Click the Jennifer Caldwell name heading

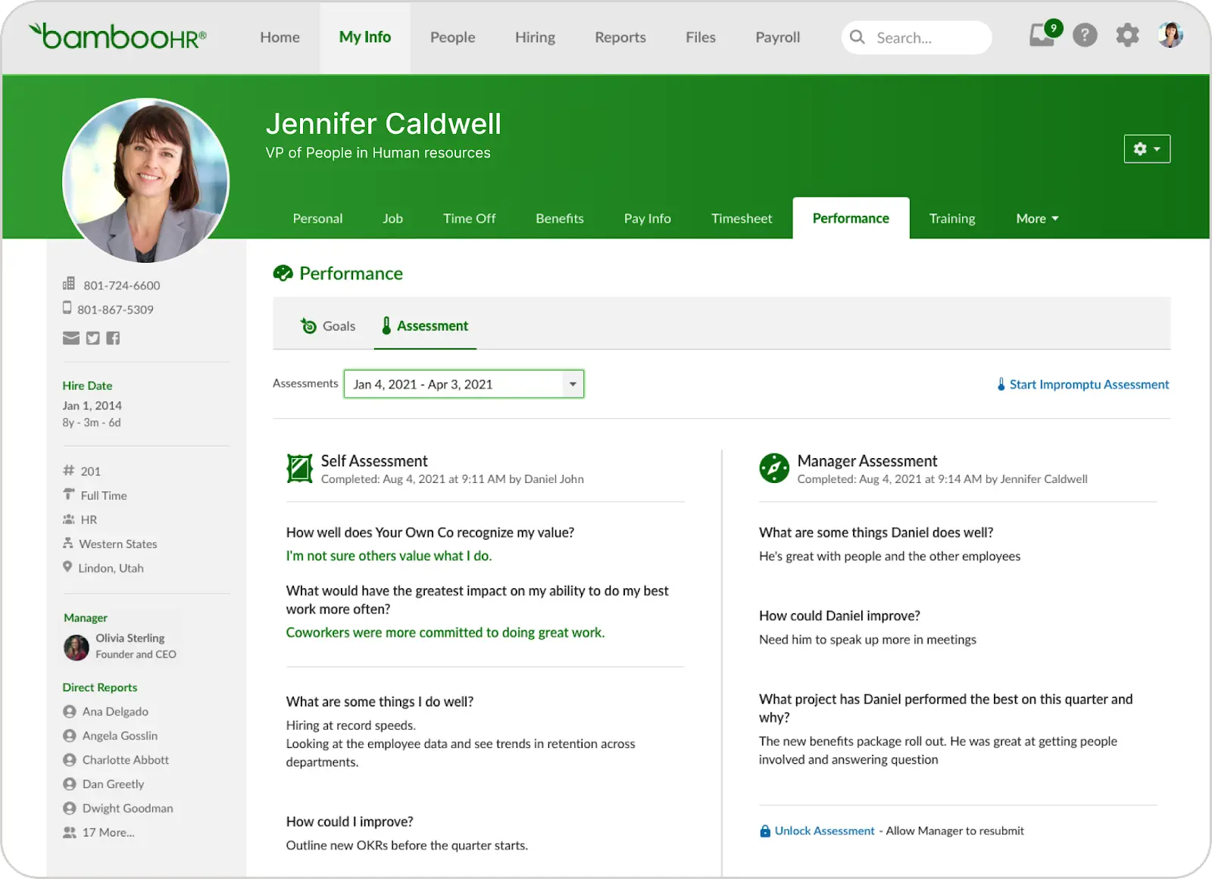(x=383, y=124)
